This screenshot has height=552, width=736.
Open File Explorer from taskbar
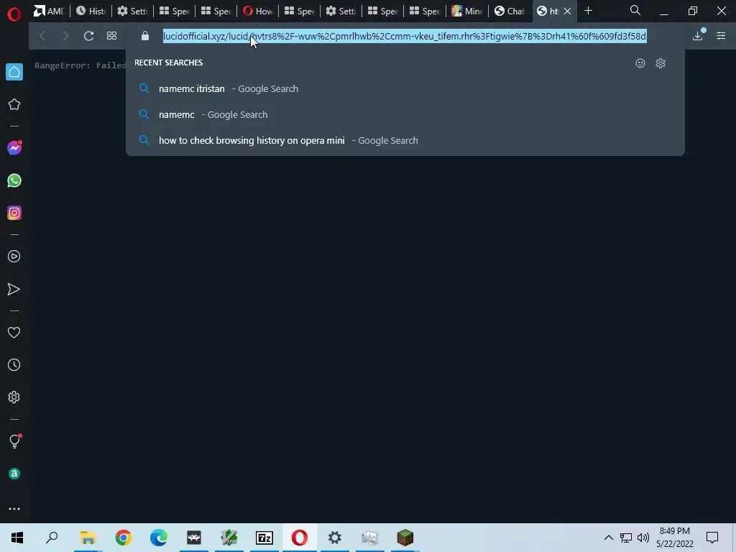(88, 538)
